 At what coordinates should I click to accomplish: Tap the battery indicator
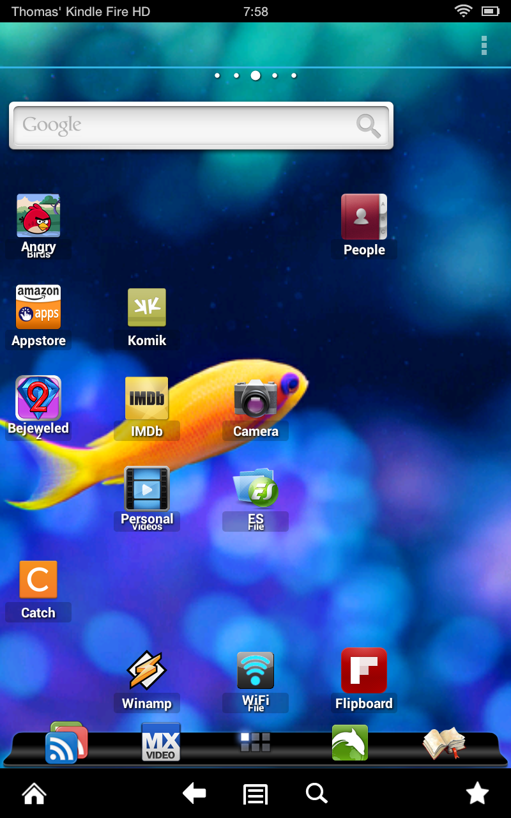(x=490, y=11)
